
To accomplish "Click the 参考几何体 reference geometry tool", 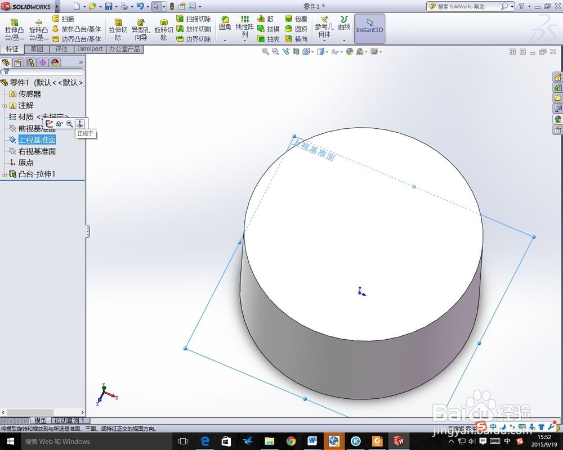I will tap(324, 26).
